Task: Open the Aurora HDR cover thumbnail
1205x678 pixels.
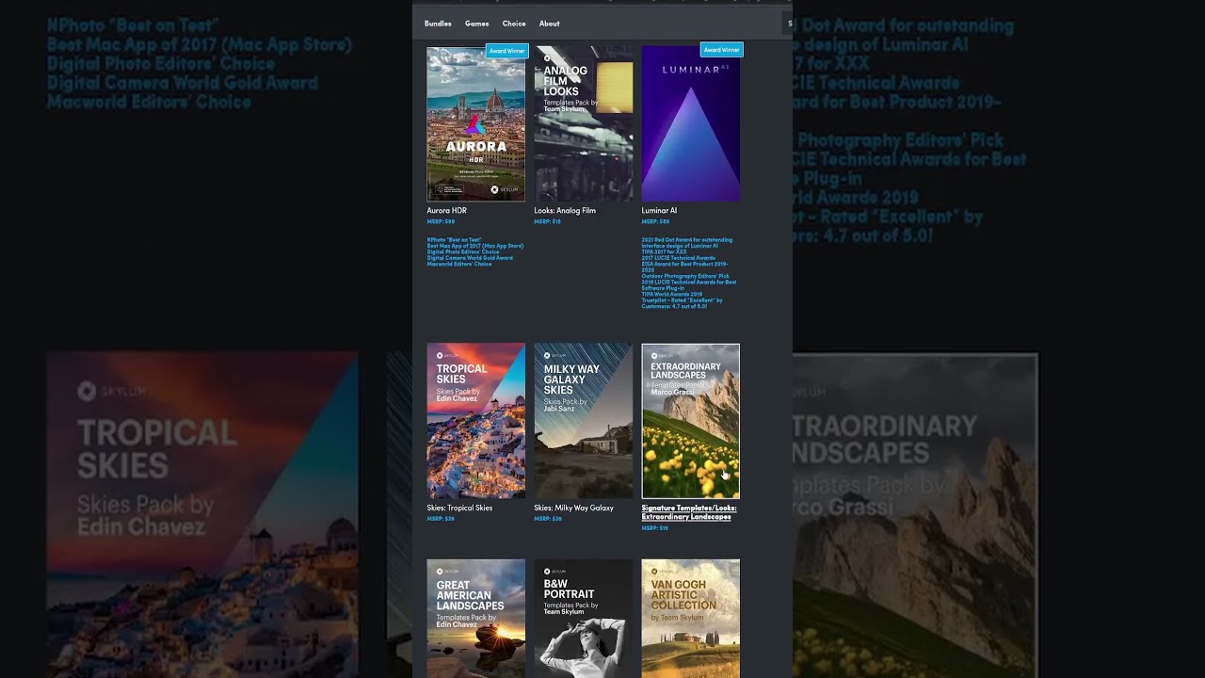Action: (476, 123)
